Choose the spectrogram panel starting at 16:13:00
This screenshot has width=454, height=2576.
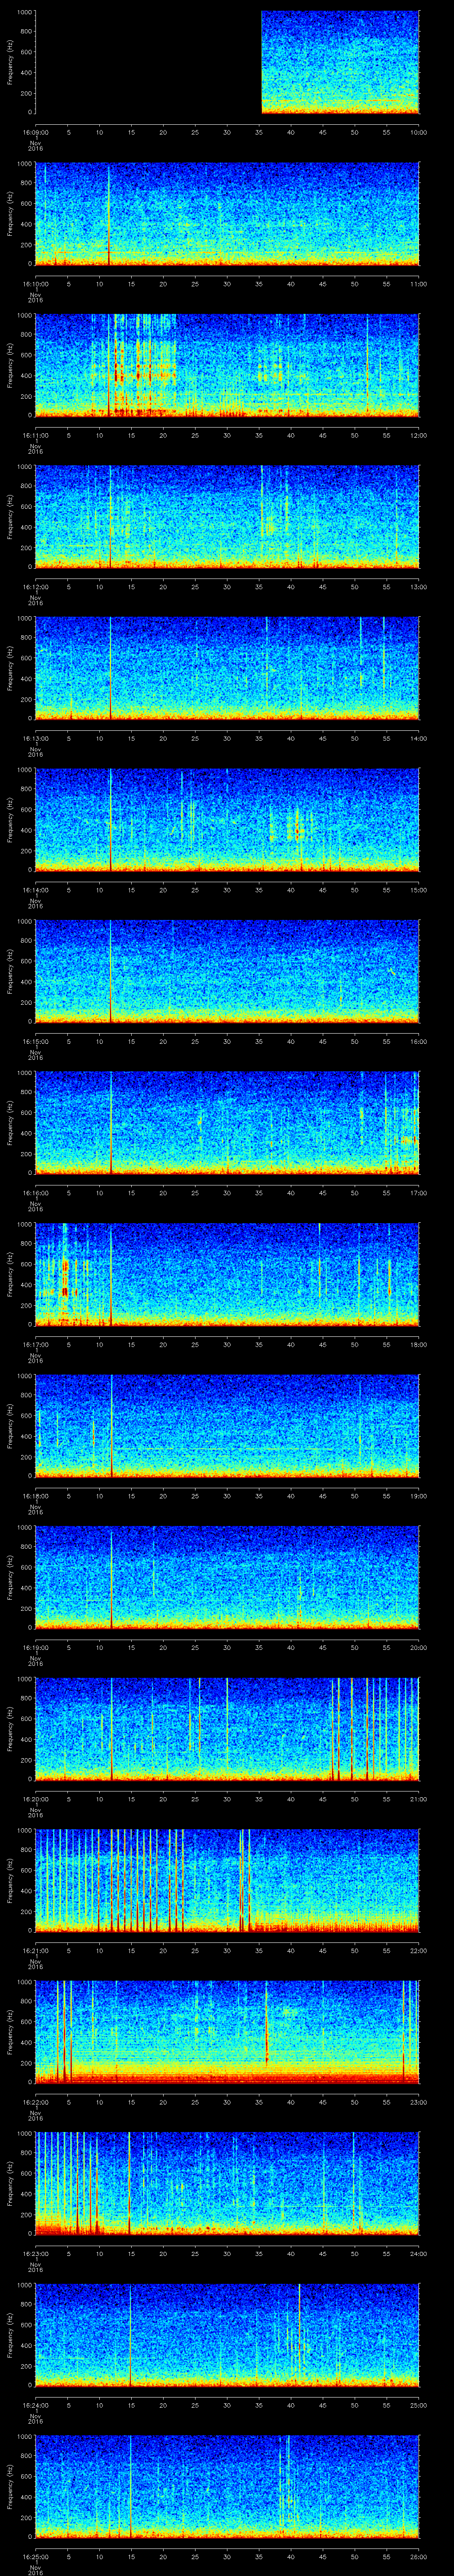pos(227,669)
